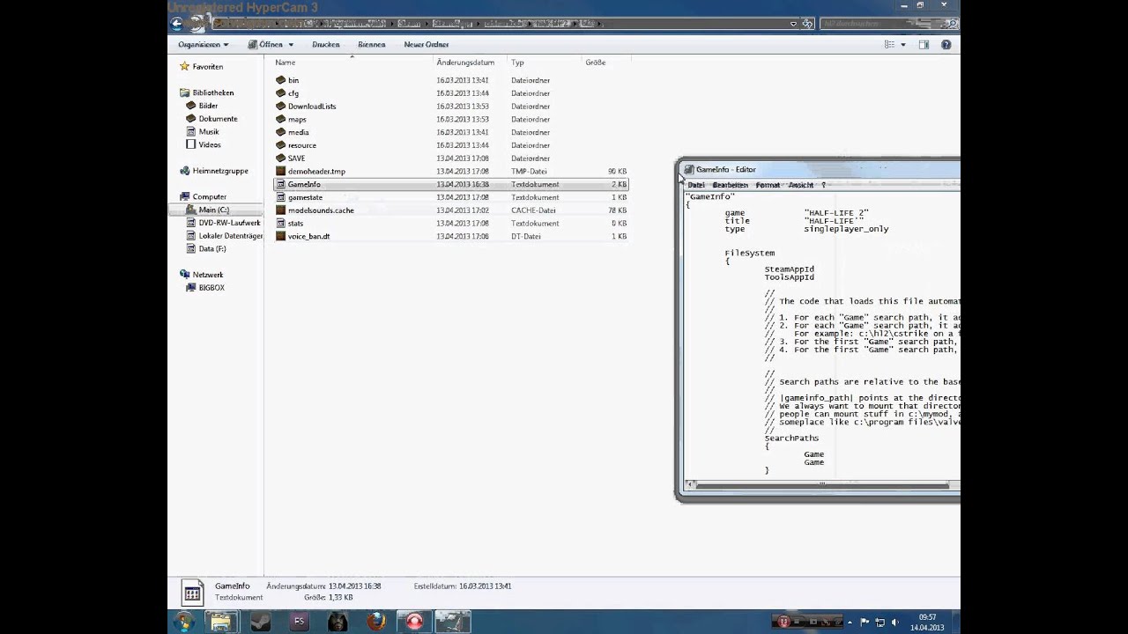Select the demoheader.tmp file icon
The height and width of the screenshot is (634, 1128).
coord(280,172)
